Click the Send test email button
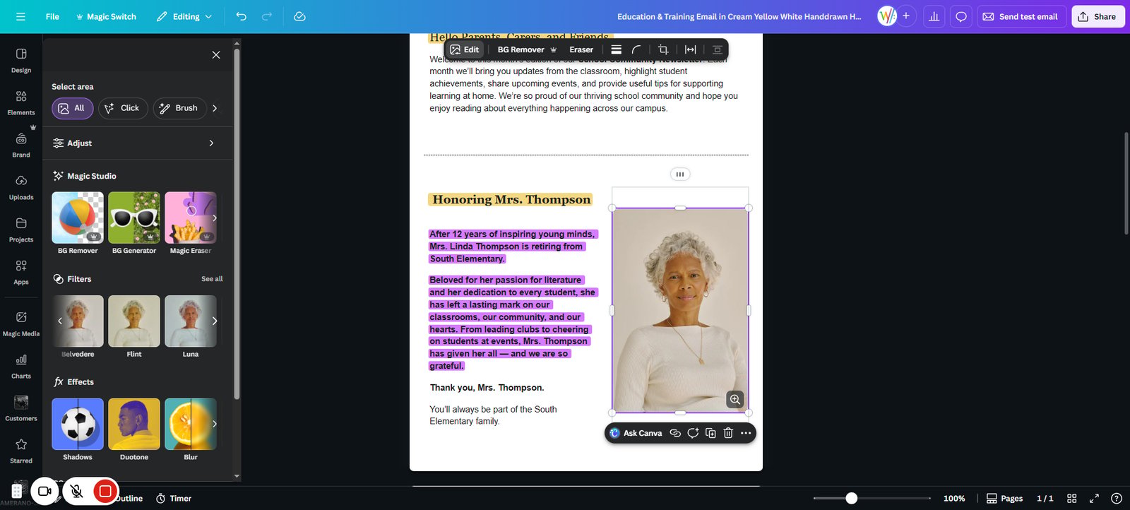The width and height of the screenshot is (1130, 510). tap(1021, 16)
